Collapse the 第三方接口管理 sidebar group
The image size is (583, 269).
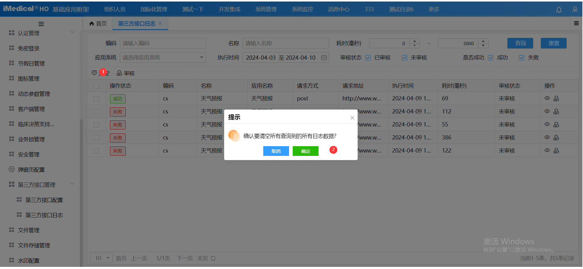coord(72,184)
